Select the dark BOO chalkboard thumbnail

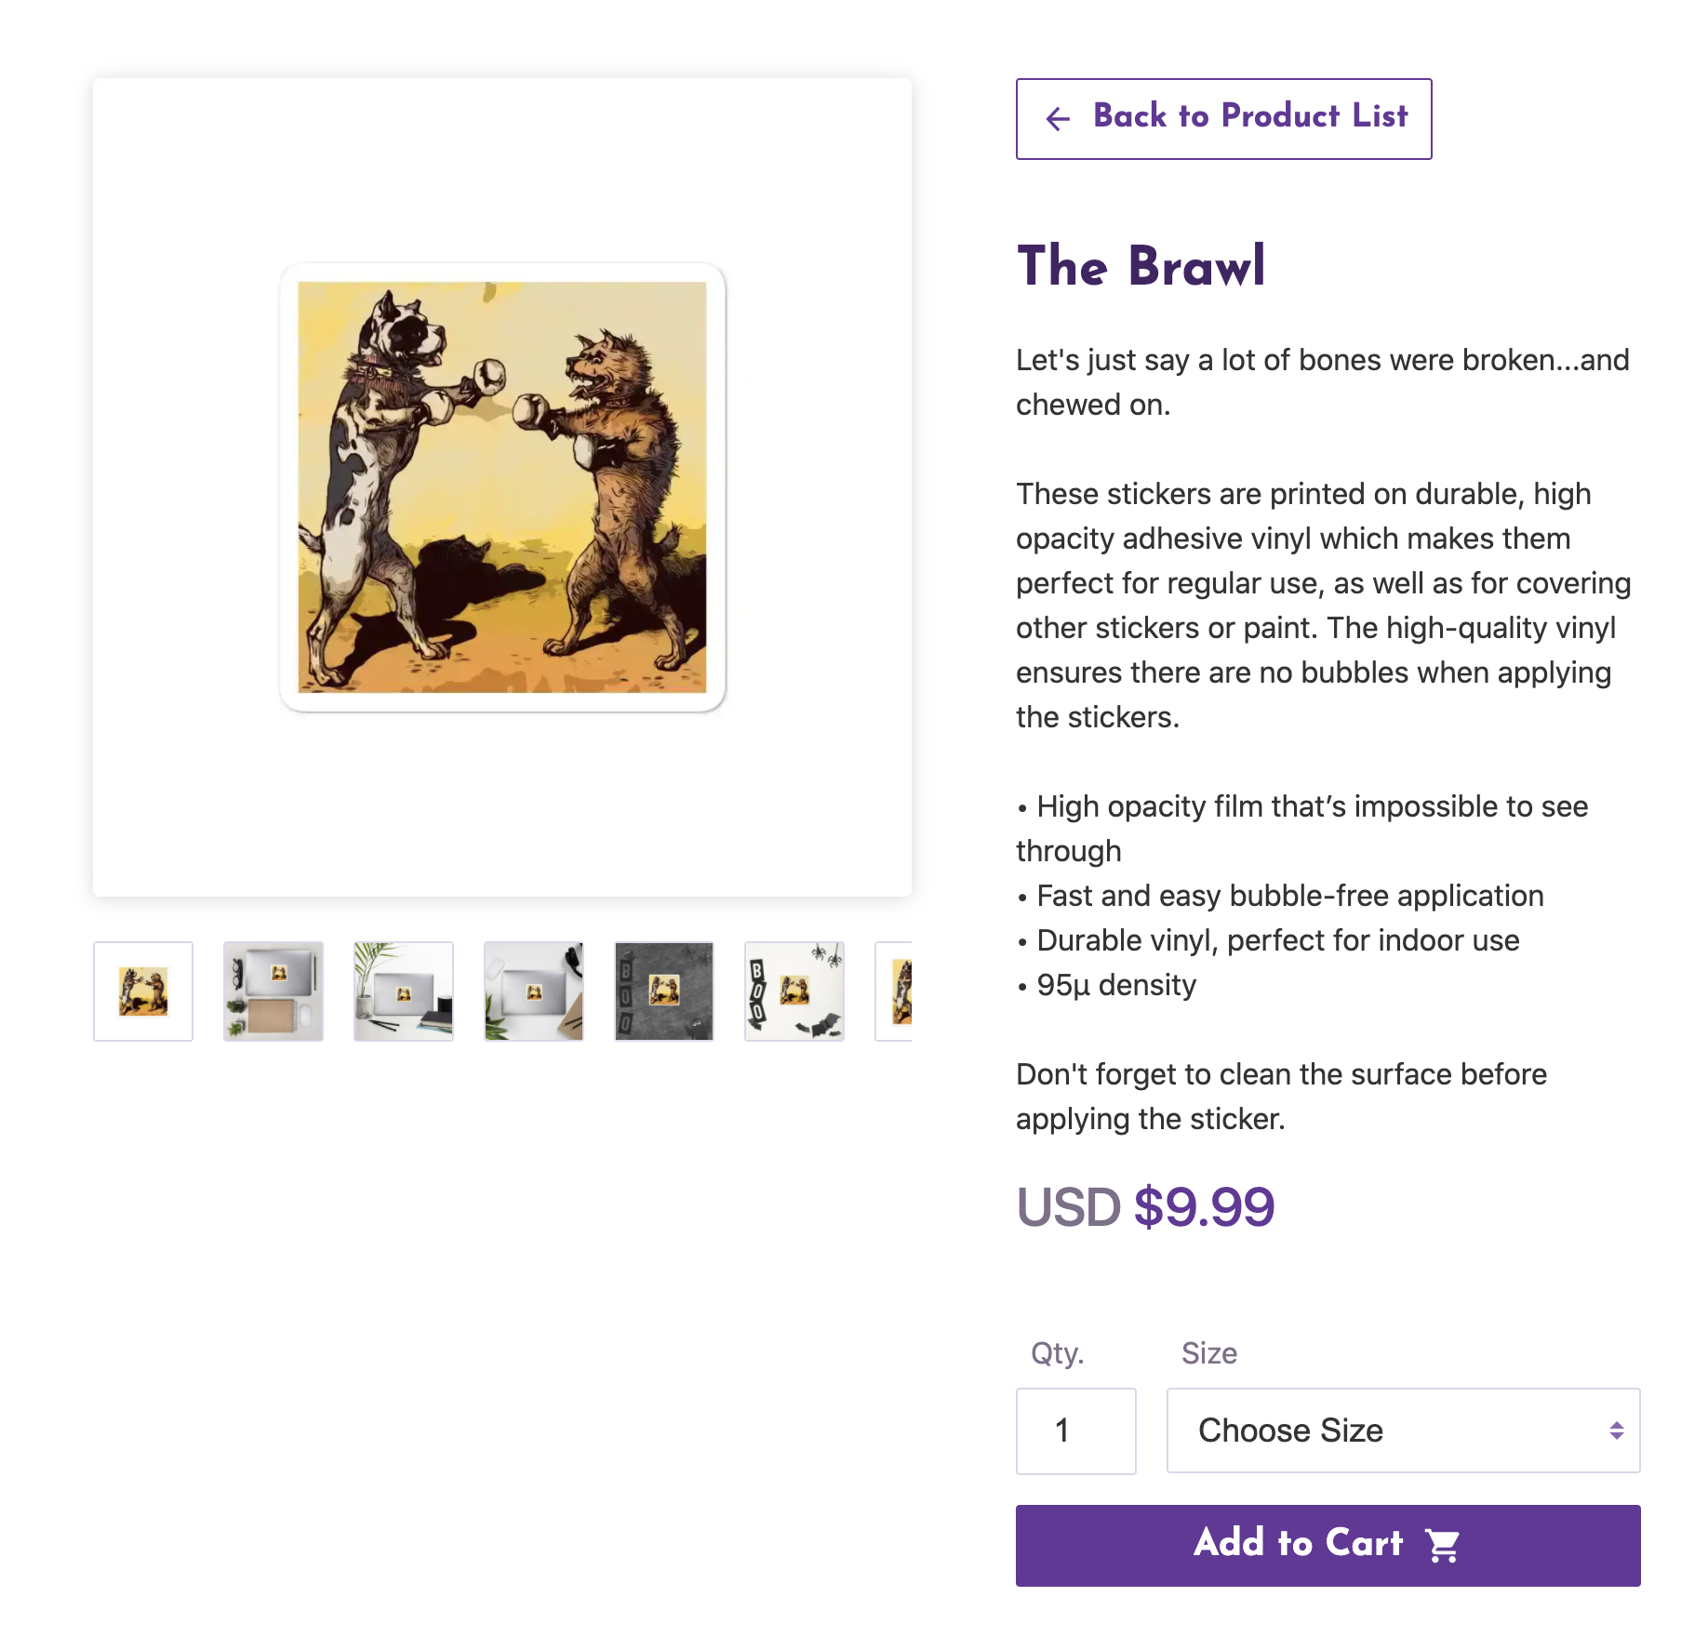point(663,991)
